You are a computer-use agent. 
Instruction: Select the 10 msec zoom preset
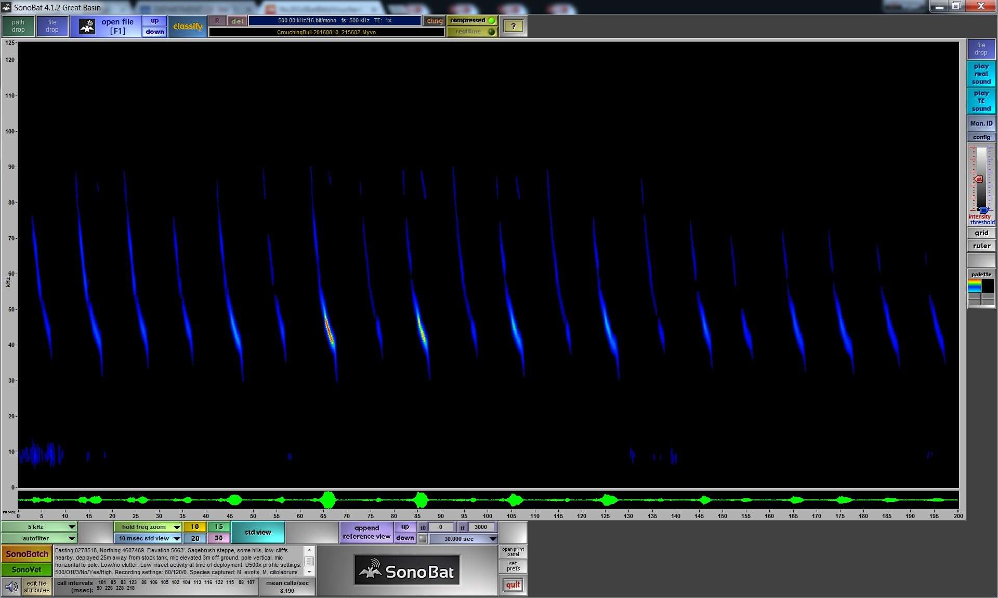[x=195, y=527]
